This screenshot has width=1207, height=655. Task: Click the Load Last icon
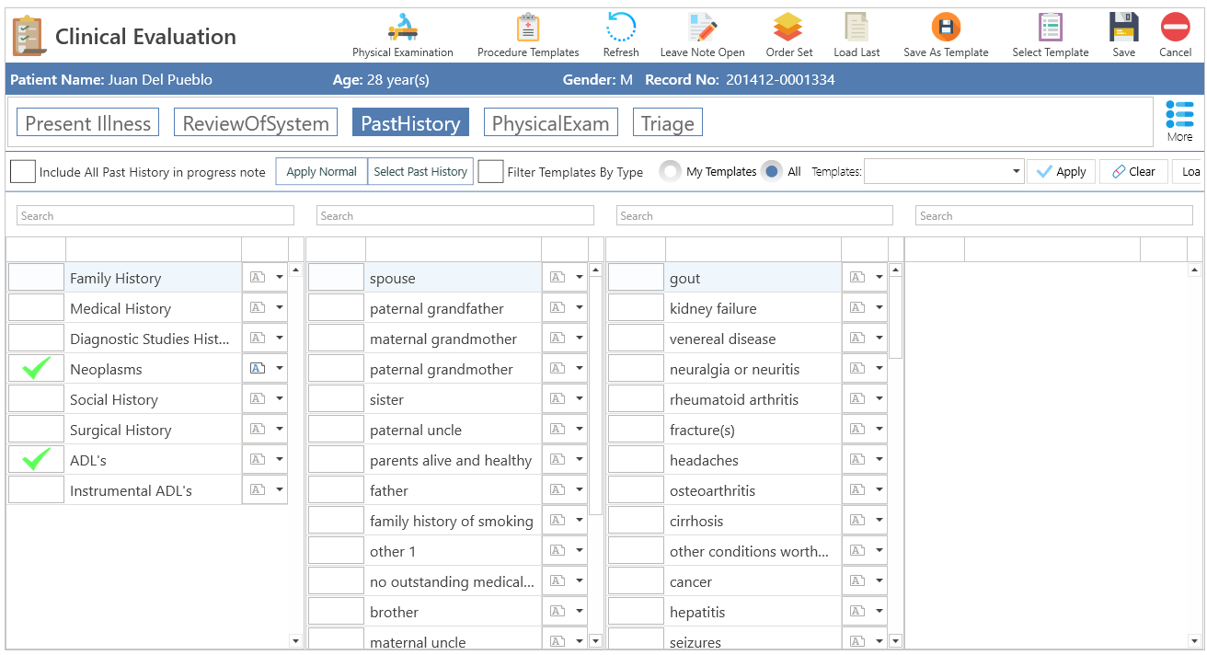856,28
